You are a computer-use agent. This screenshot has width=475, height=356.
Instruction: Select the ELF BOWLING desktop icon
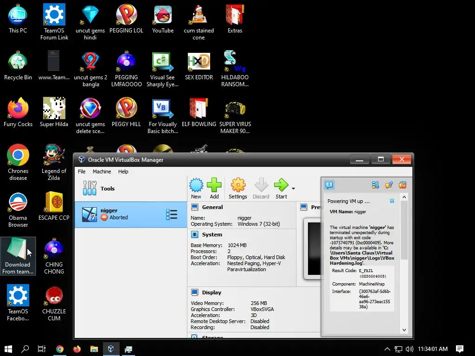click(x=199, y=113)
